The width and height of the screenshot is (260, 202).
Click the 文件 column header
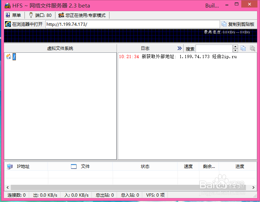(x=80, y=166)
